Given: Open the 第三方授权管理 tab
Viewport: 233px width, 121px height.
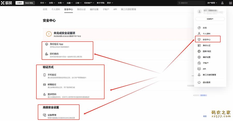Looking at the screenshot, I should [x=128, y=9].
